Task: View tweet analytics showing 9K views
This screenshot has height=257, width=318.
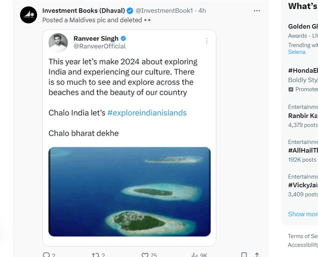Action: (194, 255)
